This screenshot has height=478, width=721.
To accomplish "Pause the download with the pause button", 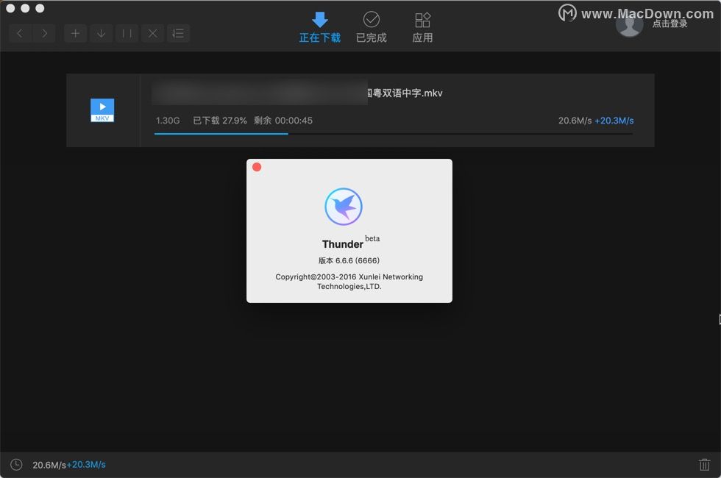I will 127,33.
